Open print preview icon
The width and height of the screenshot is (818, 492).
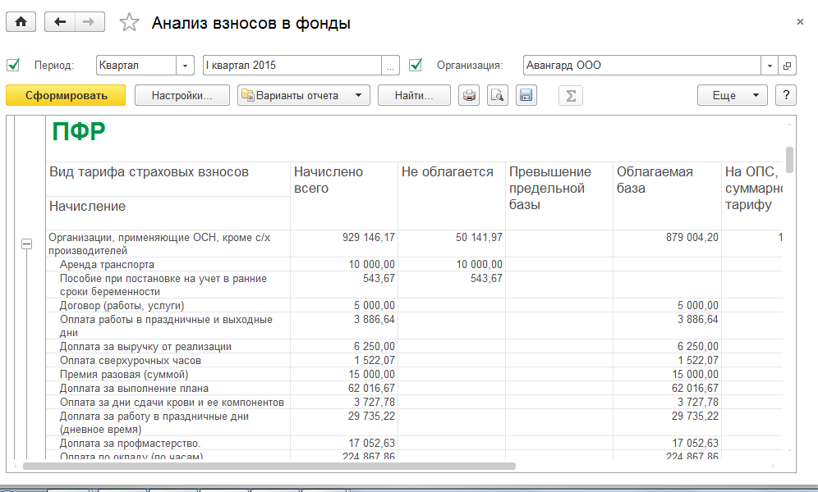pyautogui.click(x=497, y=96)
